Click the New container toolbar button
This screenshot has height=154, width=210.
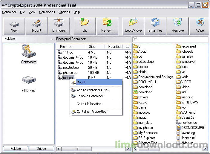[14, 26]
